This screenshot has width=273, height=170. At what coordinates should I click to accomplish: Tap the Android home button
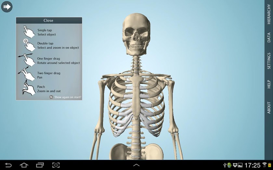(x=24, y=165)
